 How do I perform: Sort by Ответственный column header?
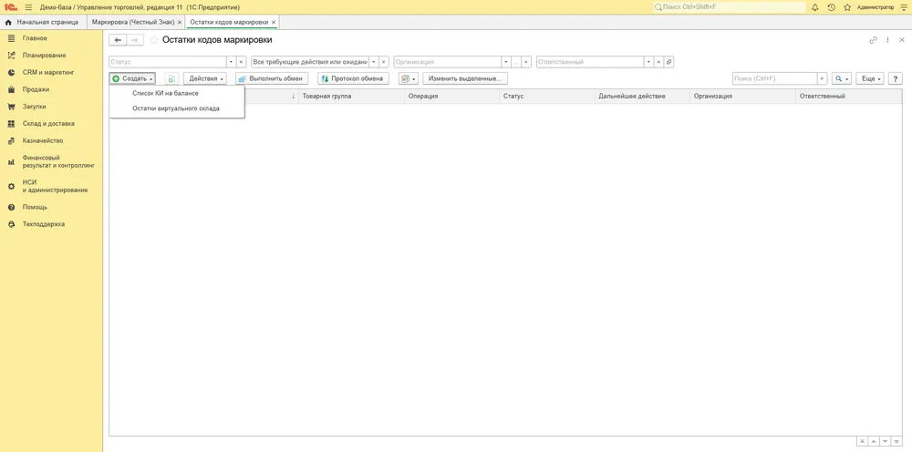click(x=848, y=97)
